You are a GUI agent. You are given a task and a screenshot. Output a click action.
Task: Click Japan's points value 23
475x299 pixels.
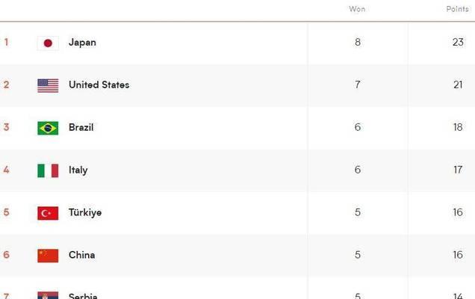pos(458,42)
